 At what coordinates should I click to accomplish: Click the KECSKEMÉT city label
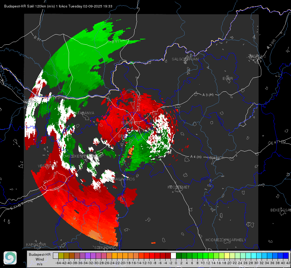[179, 187]
